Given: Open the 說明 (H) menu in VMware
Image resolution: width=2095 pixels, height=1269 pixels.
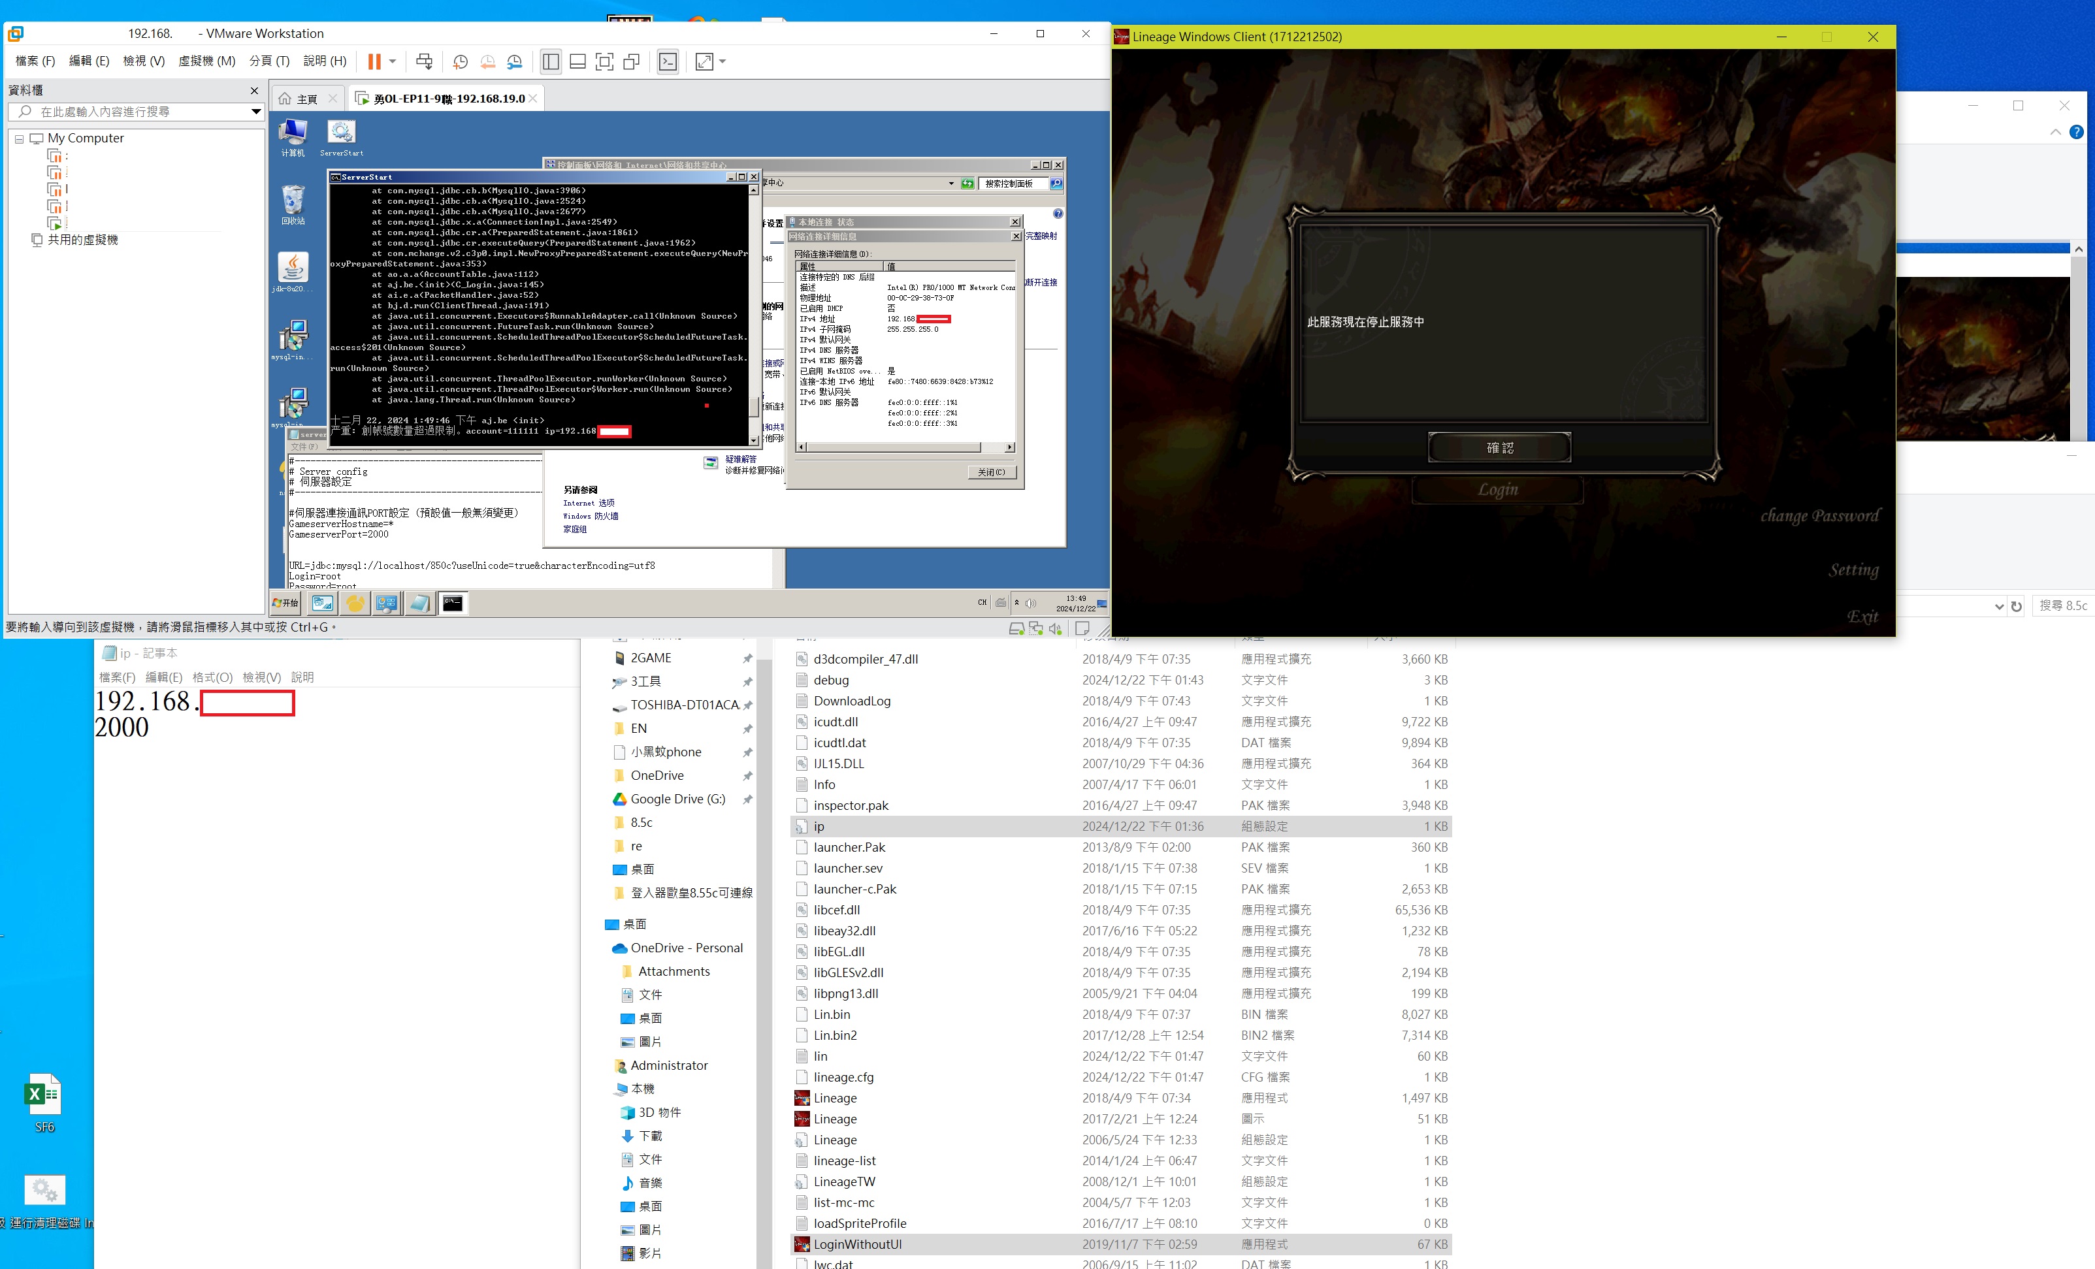Looking at the screenshot, I should click(x=325, y=61).
